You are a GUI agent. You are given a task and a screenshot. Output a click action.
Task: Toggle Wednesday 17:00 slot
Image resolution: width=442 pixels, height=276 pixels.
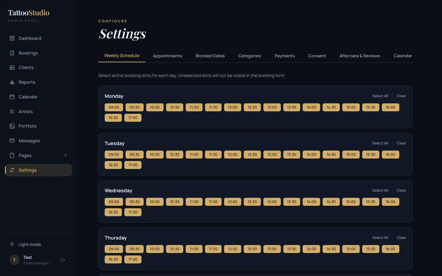pyautogui.click(x=133, y=212)
